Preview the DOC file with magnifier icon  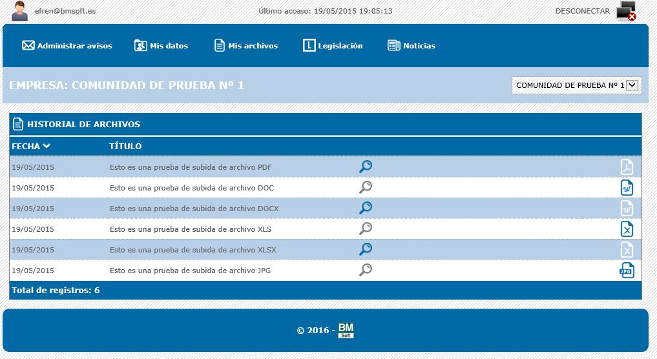tap(365, 188)
